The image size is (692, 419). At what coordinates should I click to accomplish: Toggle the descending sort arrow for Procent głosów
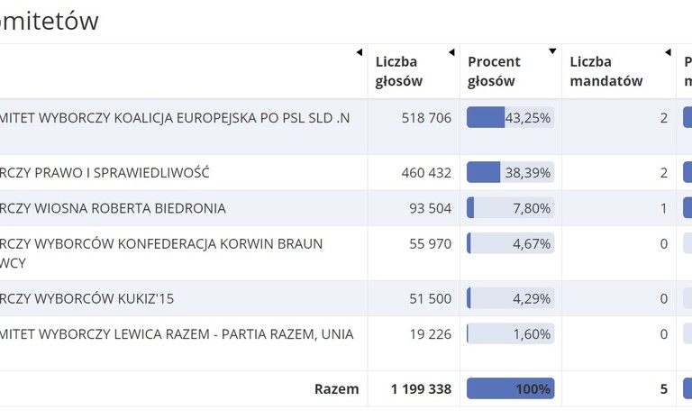(552, 51)
